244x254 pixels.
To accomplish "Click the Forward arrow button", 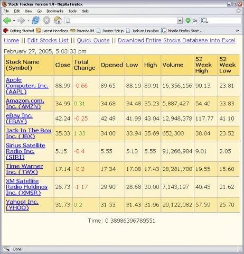I will click(x=21, y=21).
